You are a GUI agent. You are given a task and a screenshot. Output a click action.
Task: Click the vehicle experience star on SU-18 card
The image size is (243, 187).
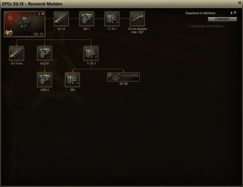click(42, 14)
